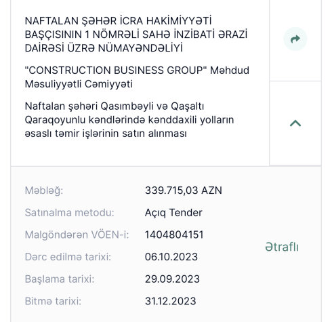Click the DAİRƏSİ ÜZRƏ NÜMAYƏNDƏLİYİ heading line
Viewport: 332px width, 322px height.
[x=104, y=48]
